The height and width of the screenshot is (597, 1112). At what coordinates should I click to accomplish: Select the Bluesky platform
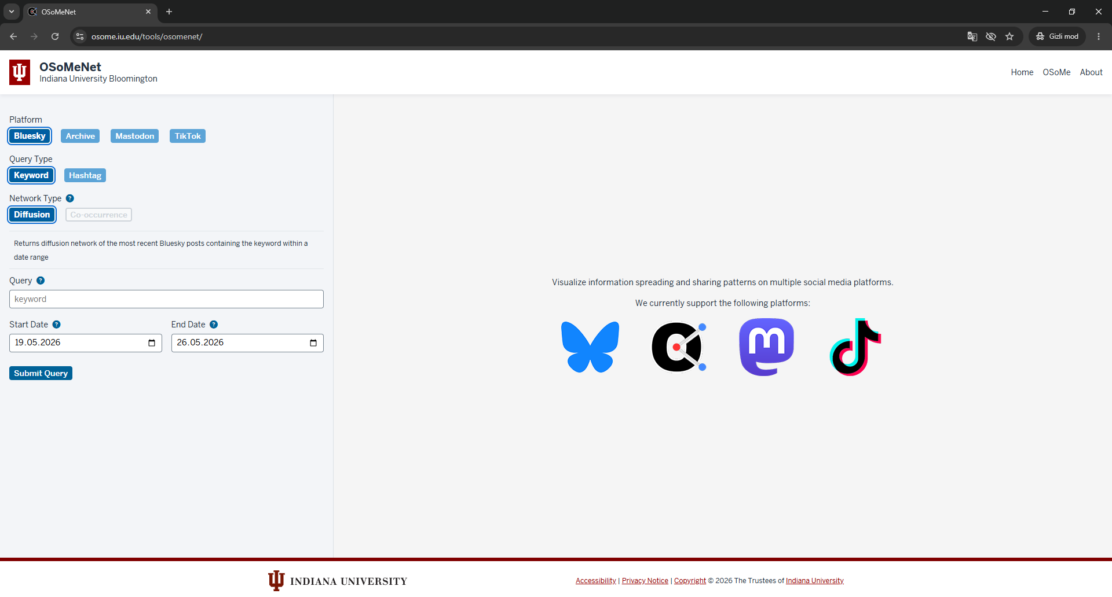coord(30,136)
